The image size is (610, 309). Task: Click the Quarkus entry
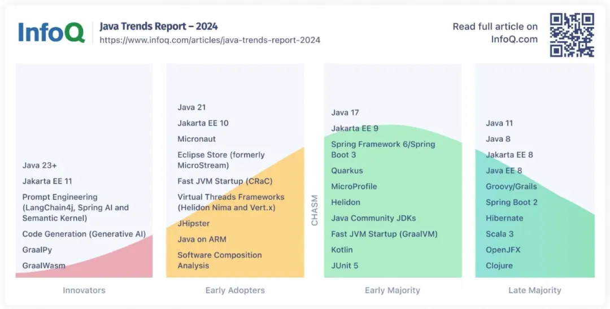(347, 171)
